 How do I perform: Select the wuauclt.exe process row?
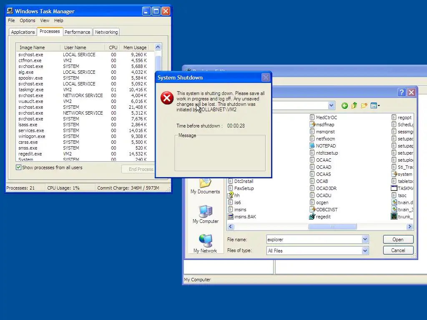(x=85, y=101)
